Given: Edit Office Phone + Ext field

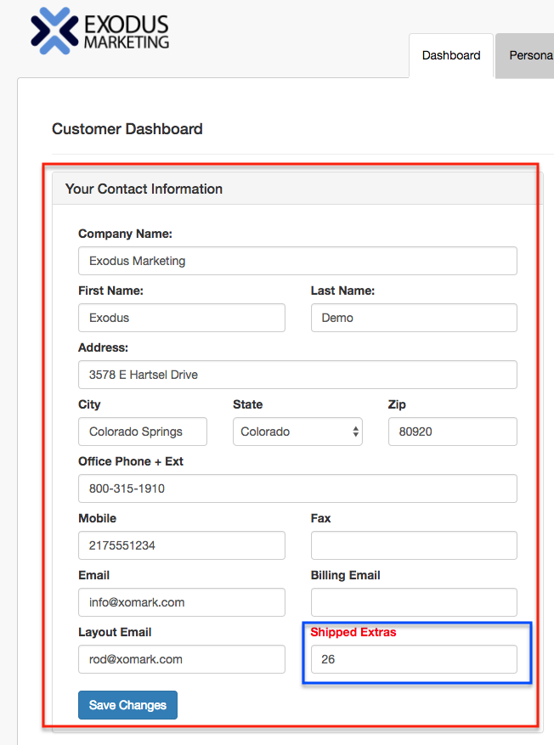Looking at the screenshot, I should (297, 488).
